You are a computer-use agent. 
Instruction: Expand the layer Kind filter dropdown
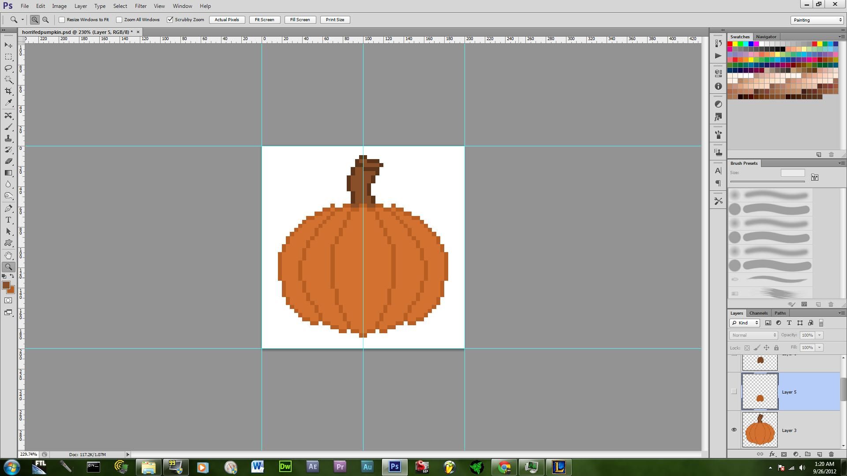point(745,323)
